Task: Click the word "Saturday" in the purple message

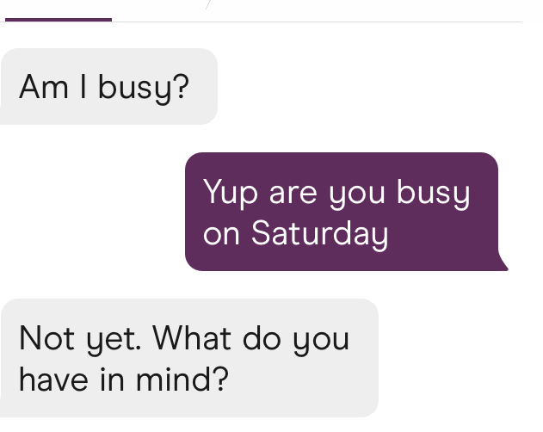Action: pos(319,233)
